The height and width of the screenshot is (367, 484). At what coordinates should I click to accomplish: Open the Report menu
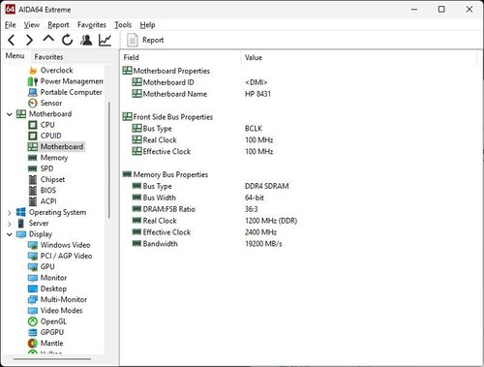(58, 25)
